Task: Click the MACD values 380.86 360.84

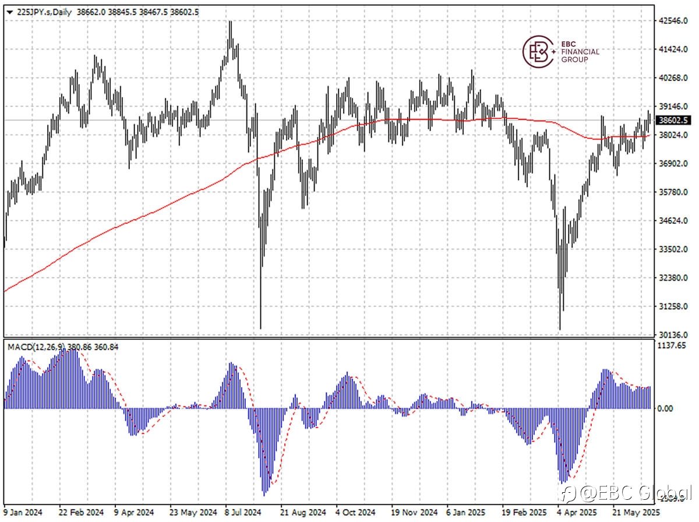Action: tap(93, 346)
